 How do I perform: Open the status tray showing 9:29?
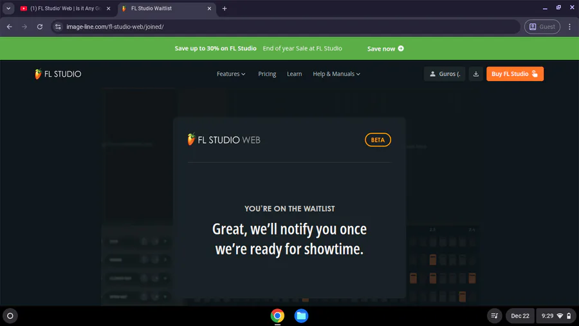click(x=556, y=316)
